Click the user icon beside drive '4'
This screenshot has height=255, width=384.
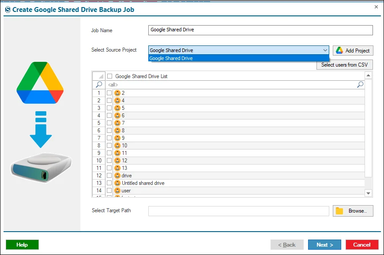click(117, 101)
